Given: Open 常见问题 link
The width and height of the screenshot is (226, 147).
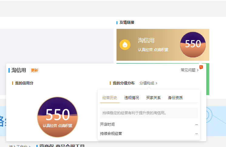Looking at the screenshot, I should click(188, 70).
